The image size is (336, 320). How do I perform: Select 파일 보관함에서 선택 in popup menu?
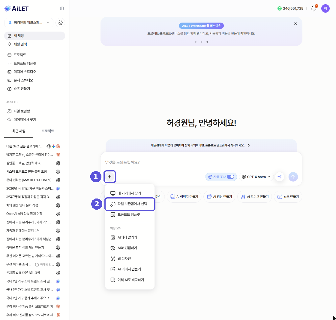(x=130, y=204)
